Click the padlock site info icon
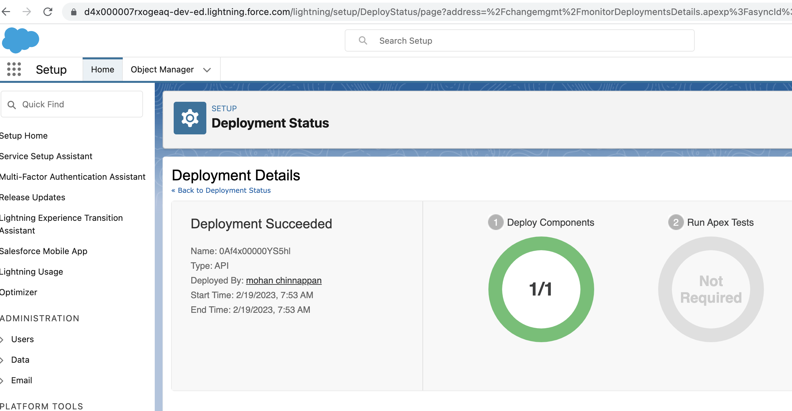Viewport: 792px width, 411px height. tap(74, 12)
